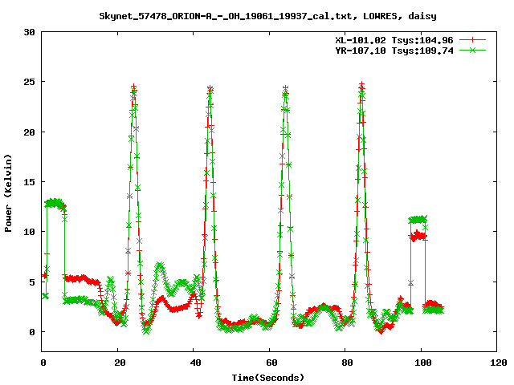Click the y-axis tick label 0
Image resolution: width=514 pixels, height=385 pixels.
pos(32,332)
